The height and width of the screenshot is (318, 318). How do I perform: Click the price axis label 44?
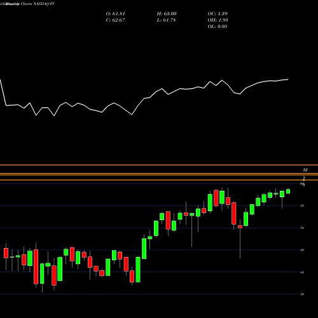[302, 272]
